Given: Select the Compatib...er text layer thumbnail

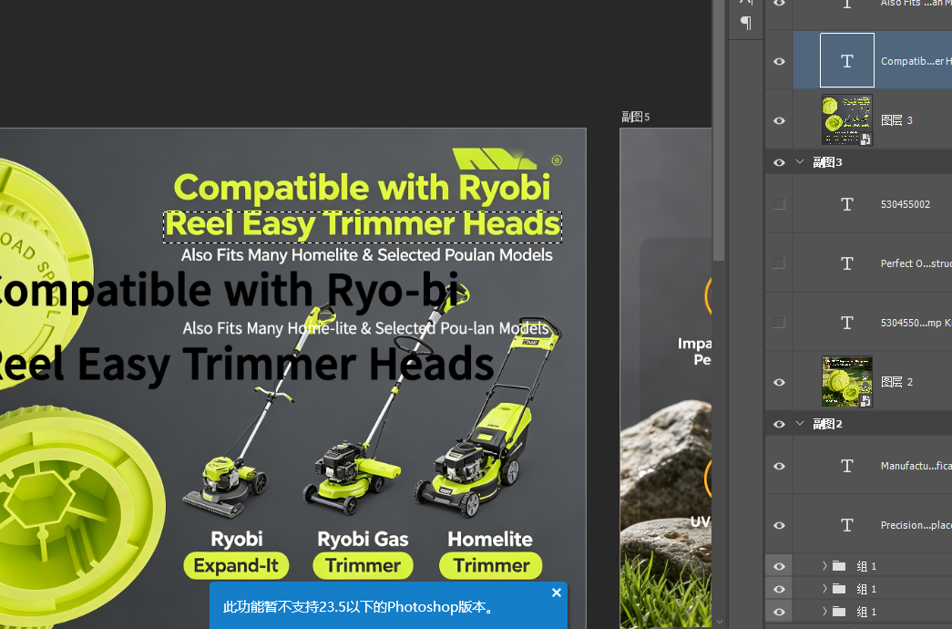Looking at the screenshot, I should point(847,60).
